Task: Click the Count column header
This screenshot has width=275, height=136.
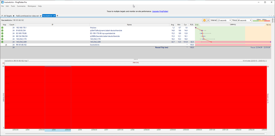Action: pyautogui.click(x=12, y=25)
